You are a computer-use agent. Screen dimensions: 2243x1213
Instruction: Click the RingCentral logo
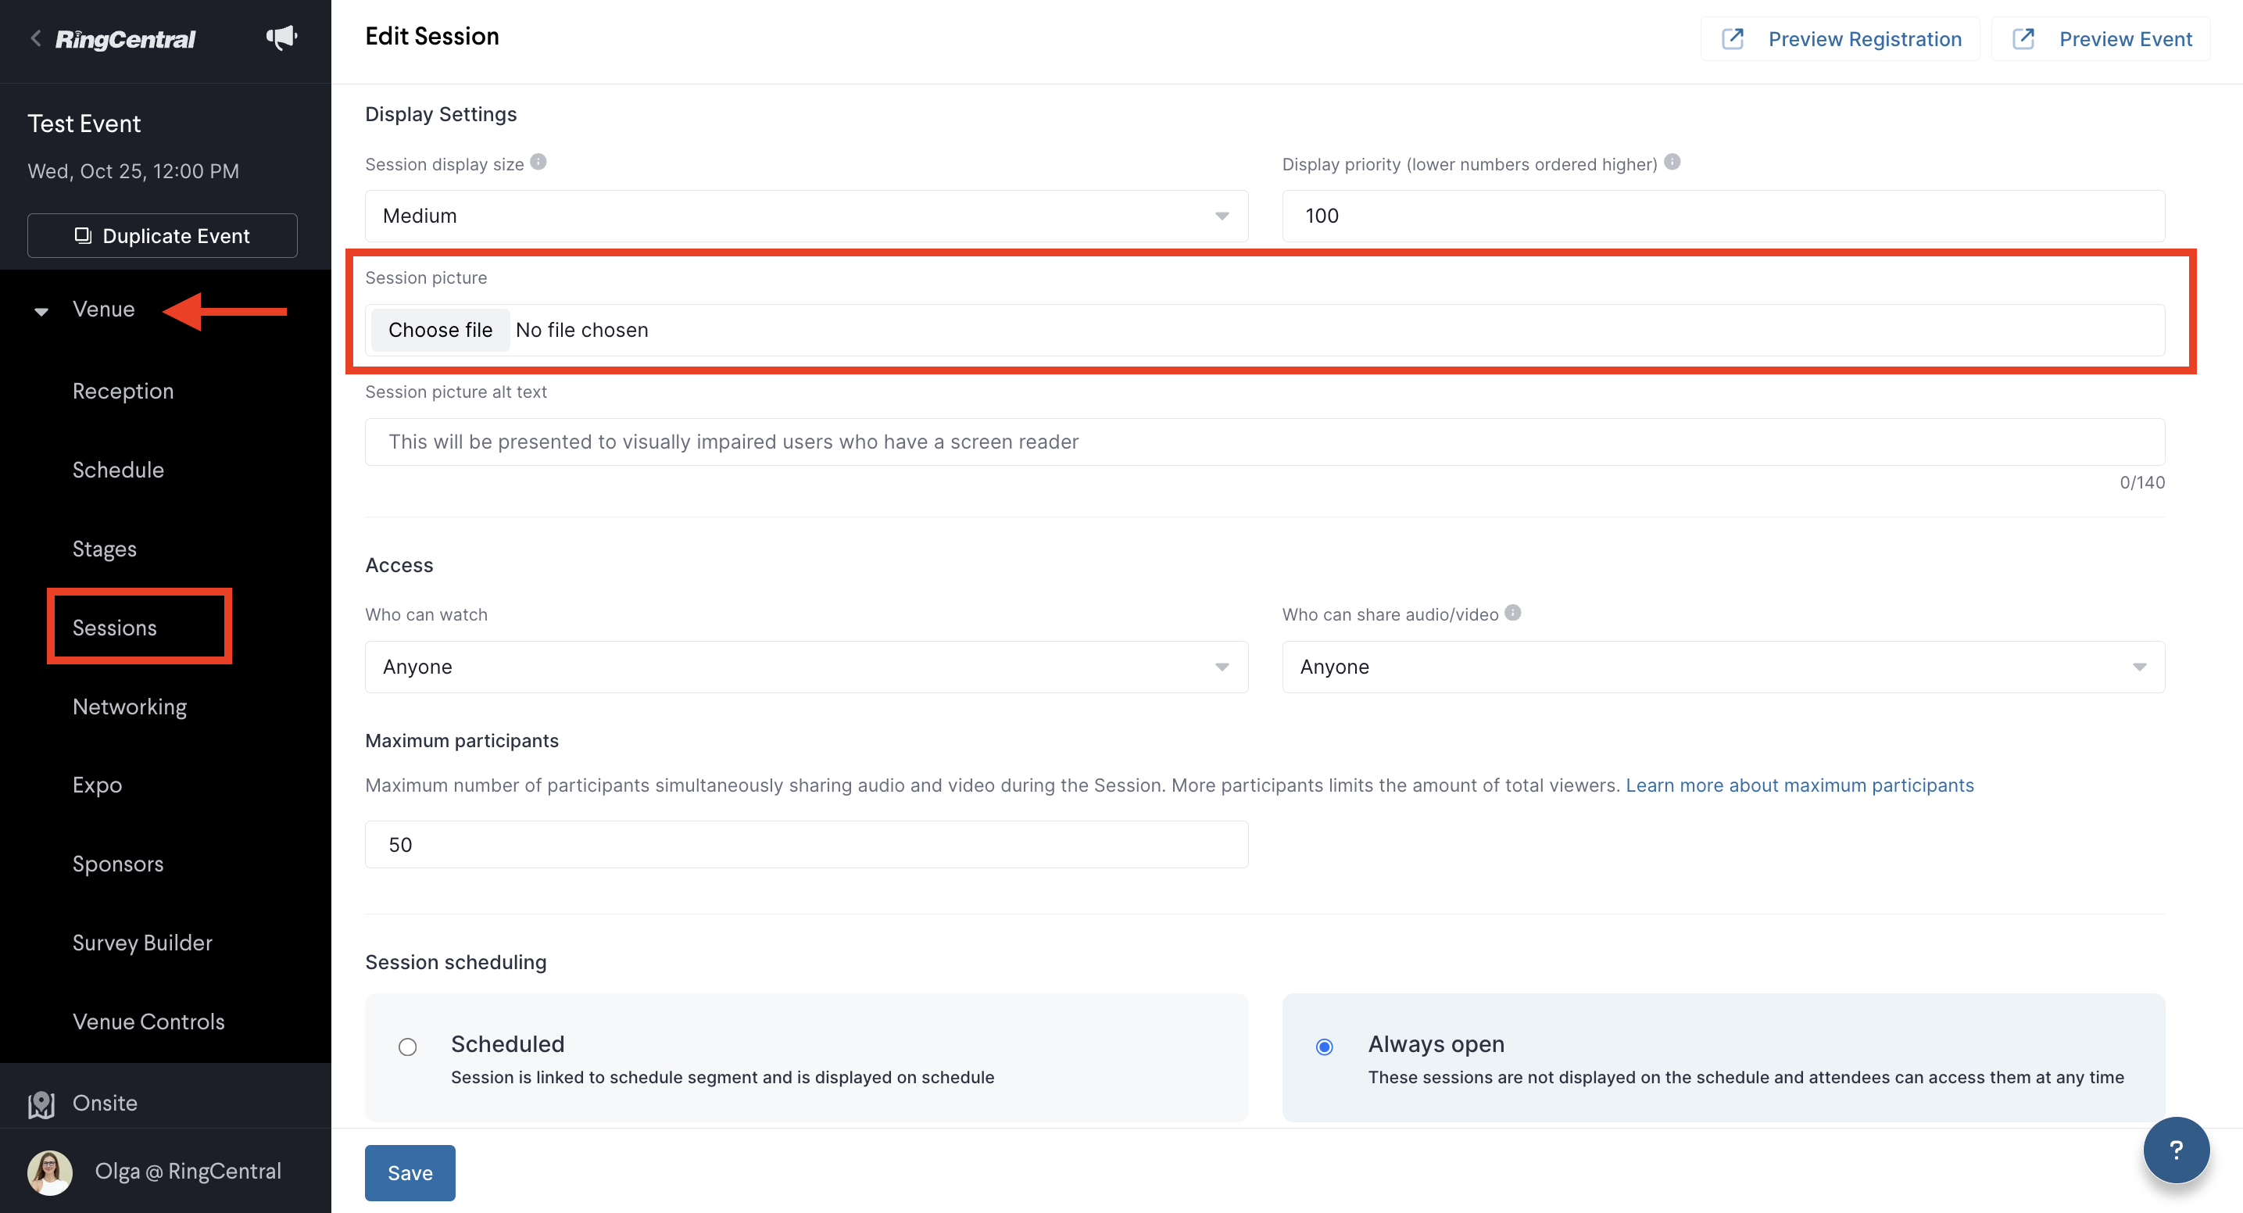[125, 39]
